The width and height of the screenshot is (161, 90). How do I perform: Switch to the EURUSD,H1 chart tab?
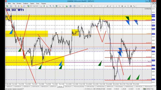coord(27,86)
